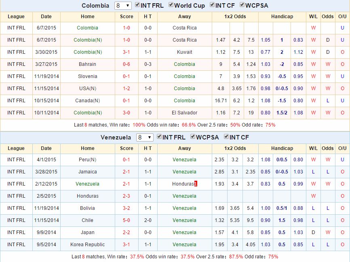
Task: Toggle Venezuela's INT CF checkbox
Action: click(x=226, y=137)
